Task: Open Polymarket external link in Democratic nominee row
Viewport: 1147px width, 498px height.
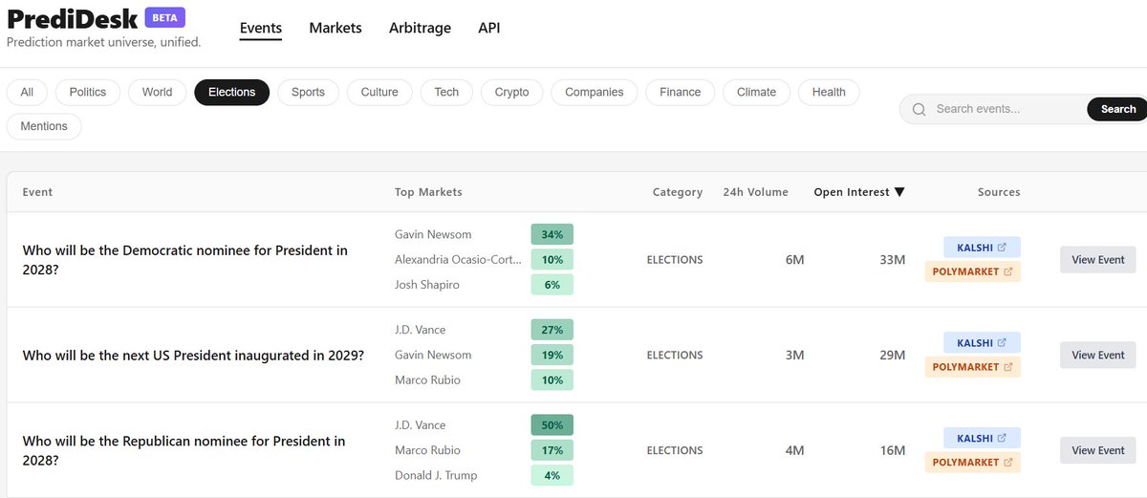Action: tap(972, 271)
